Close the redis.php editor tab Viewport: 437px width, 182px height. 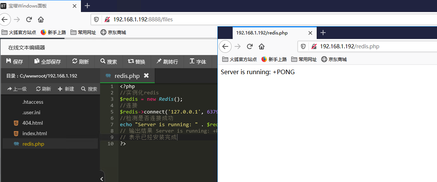(x=146, y=75)
